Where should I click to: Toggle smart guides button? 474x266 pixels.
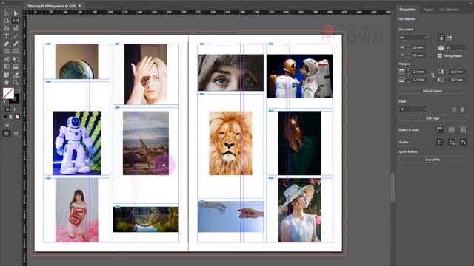(463, 142)
